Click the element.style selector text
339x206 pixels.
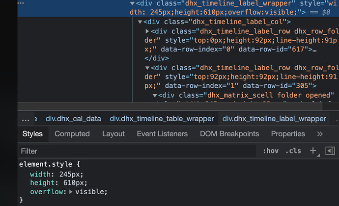(x=45, y=164)
